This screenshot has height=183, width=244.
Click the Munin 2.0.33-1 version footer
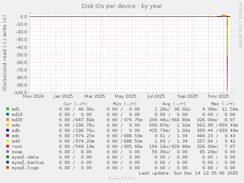pyautogui.click(x=122, y=178)
